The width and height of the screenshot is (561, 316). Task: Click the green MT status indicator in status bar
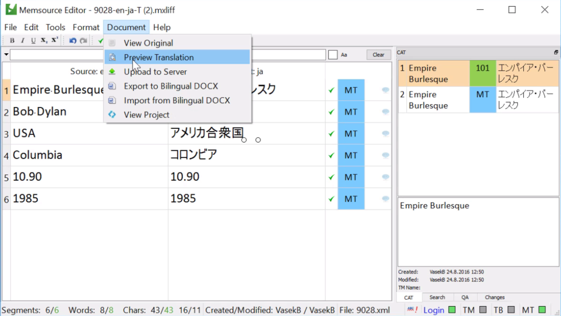coord(542,309)
